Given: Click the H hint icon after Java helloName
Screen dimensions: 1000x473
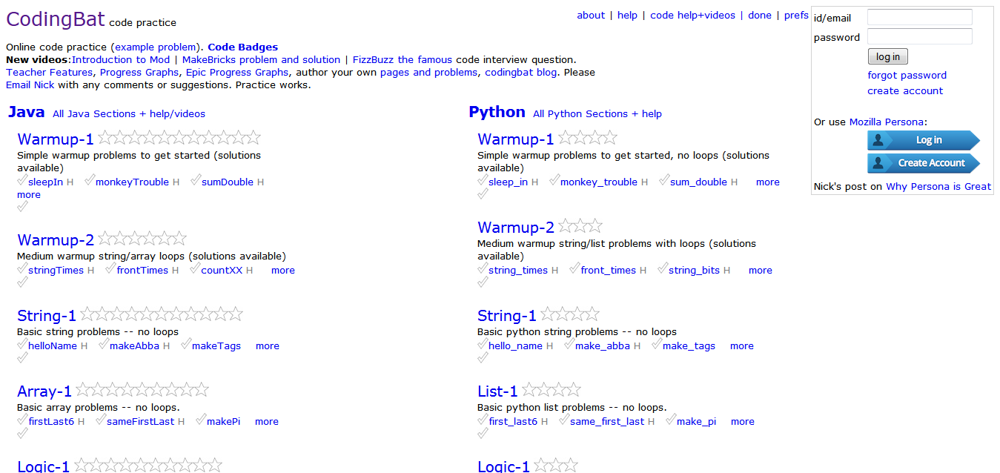Looking at the screenshot, I should point(85,346).
